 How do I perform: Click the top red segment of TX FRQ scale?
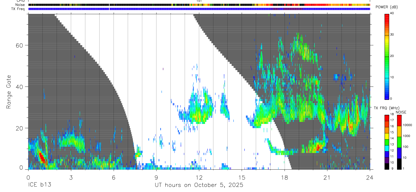click(387, 118)
